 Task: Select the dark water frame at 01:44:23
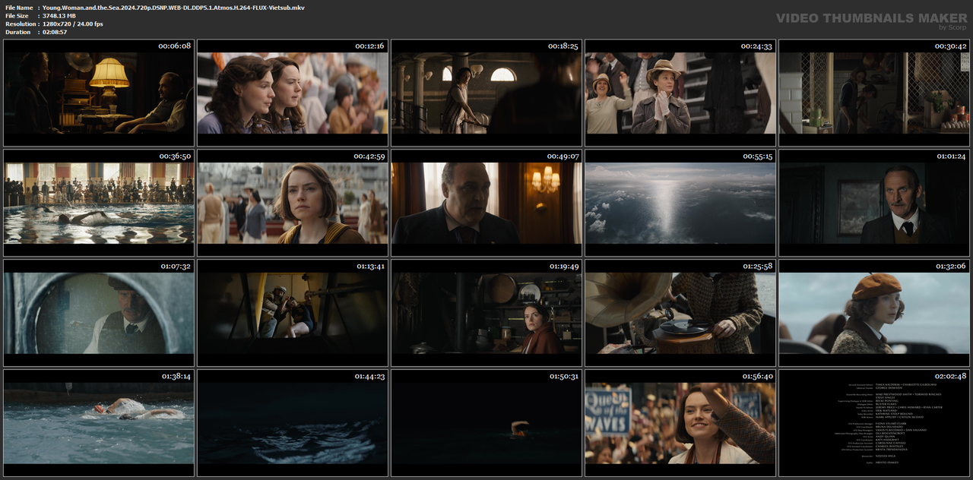(x=293, y=423)
